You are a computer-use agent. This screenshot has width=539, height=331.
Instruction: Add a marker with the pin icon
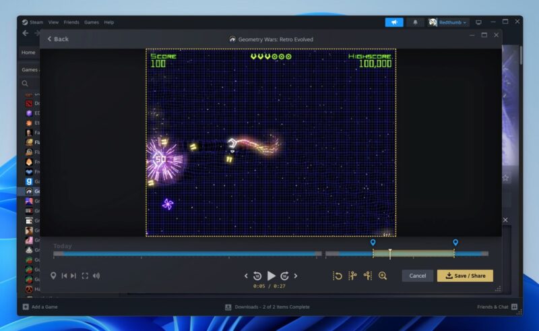pos(53,276)
